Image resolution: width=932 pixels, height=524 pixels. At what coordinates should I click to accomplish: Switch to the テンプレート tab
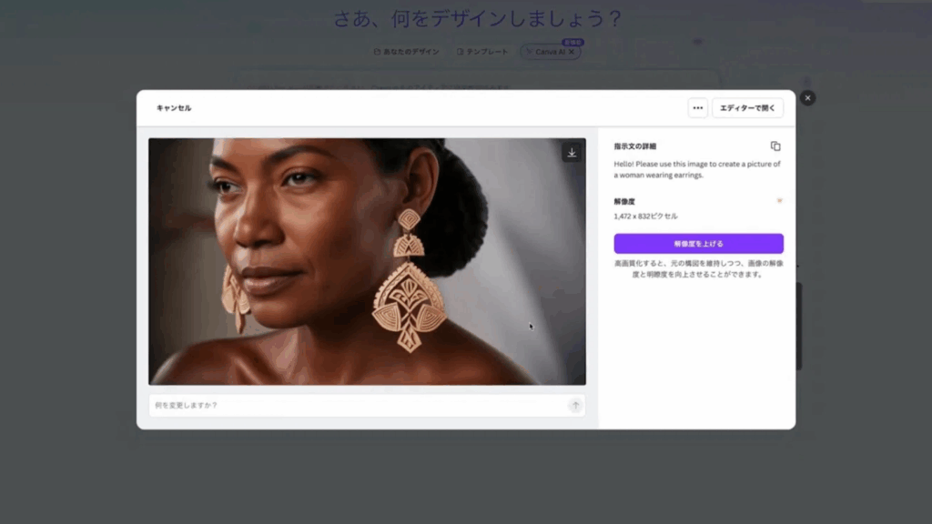point(487,52)
